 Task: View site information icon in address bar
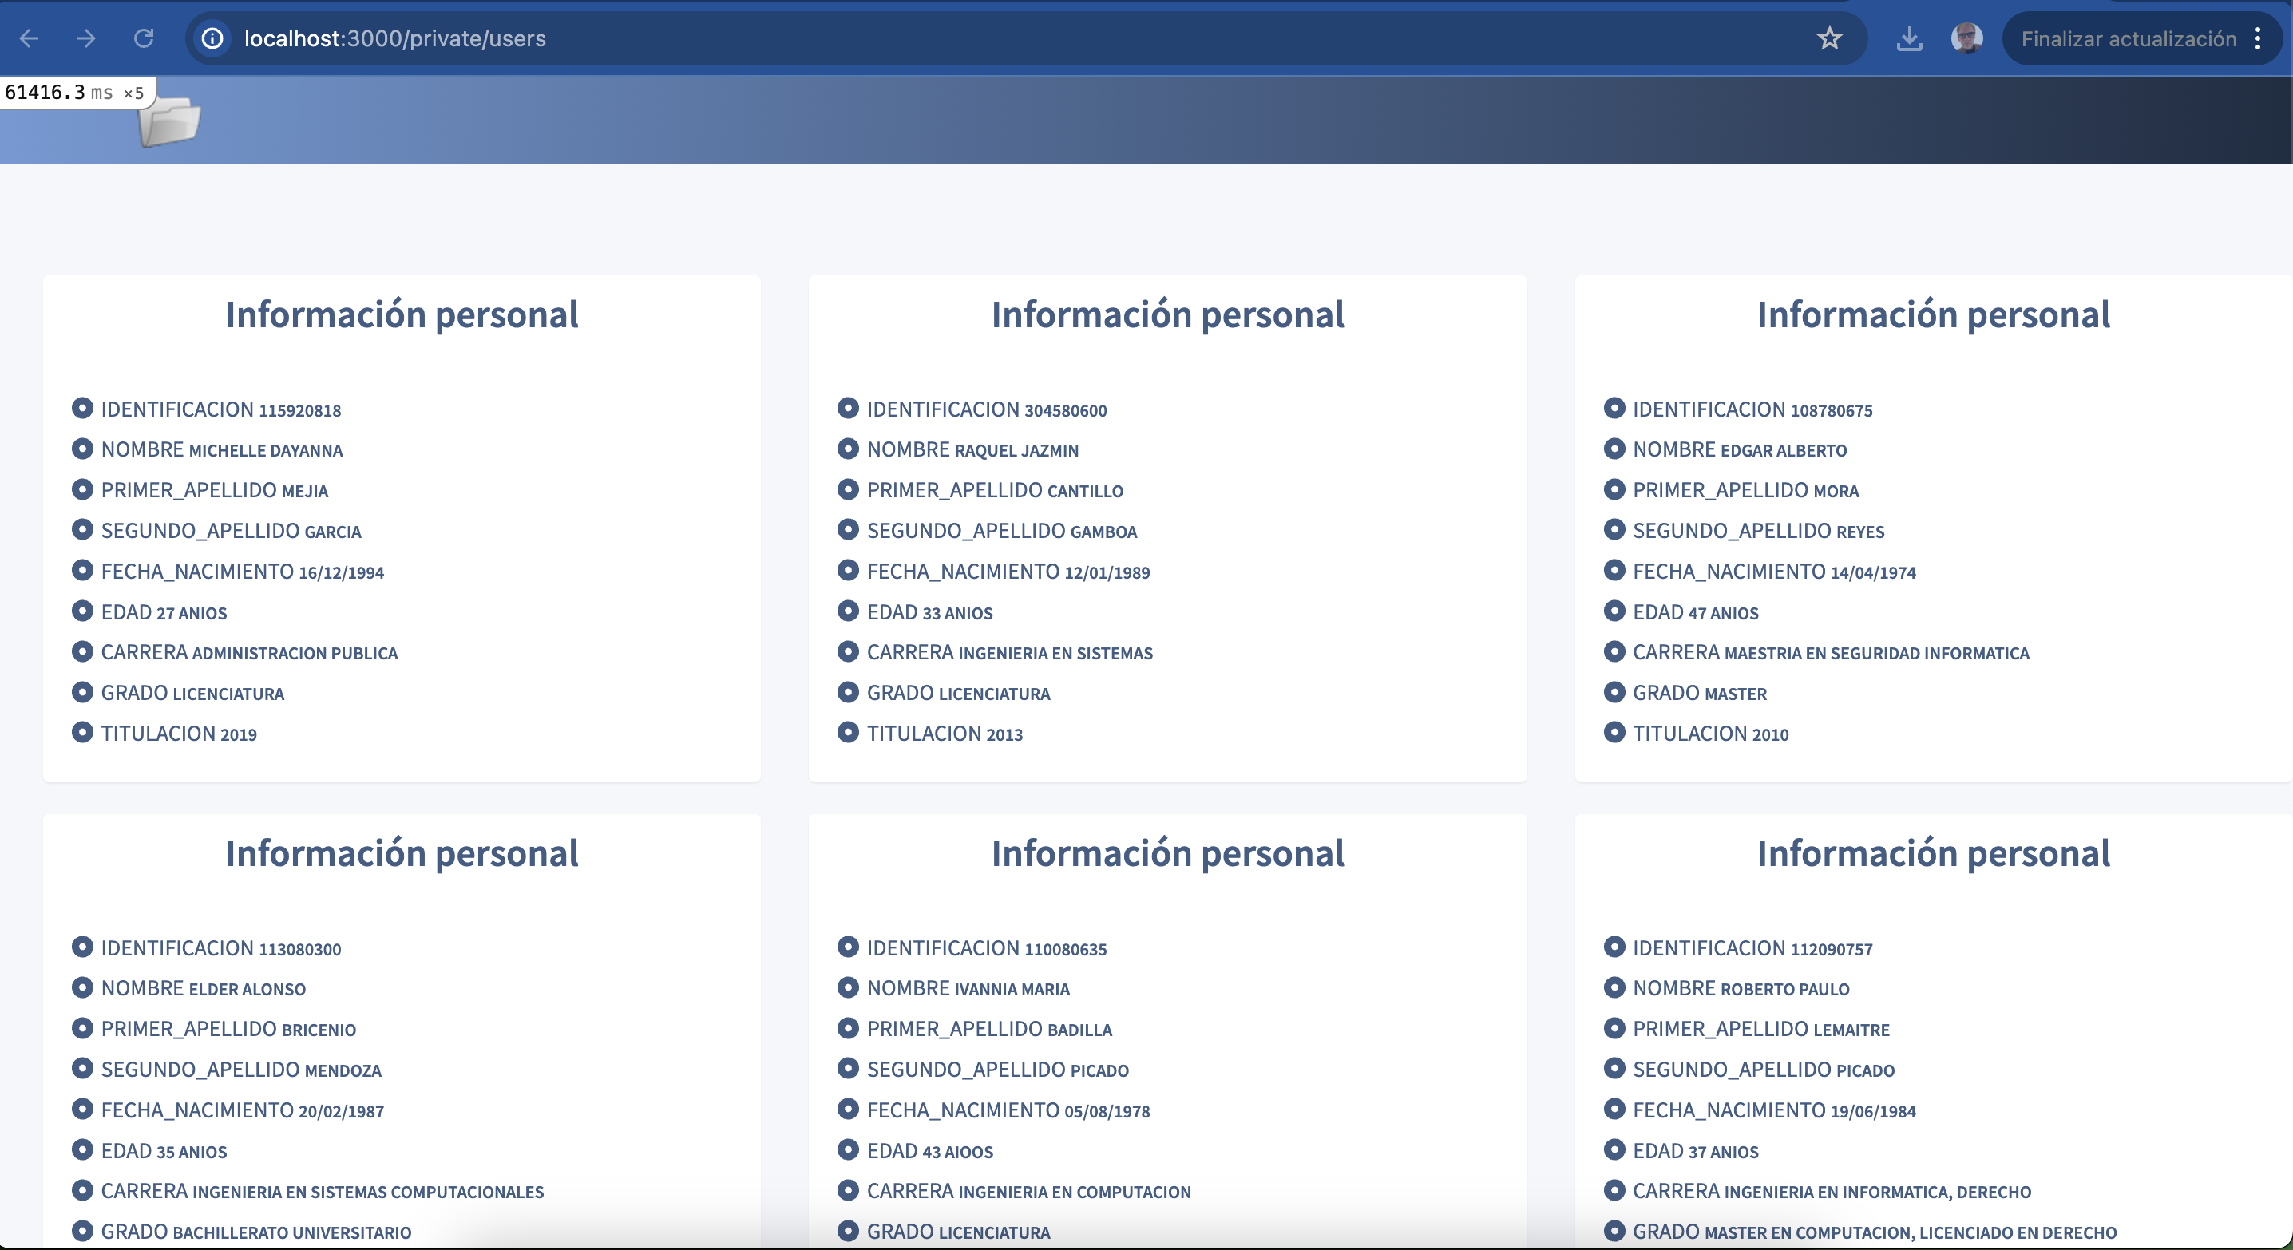tap(212, 38)
